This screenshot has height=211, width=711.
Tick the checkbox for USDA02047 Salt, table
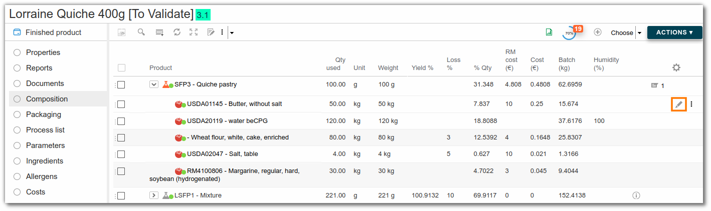pos(121,154)
